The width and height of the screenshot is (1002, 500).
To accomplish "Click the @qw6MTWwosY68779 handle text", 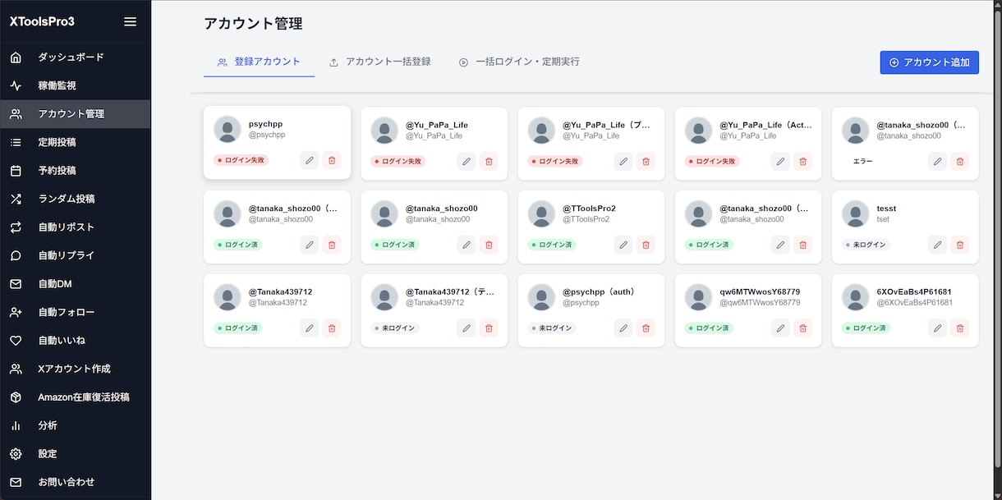I will 760,302.
